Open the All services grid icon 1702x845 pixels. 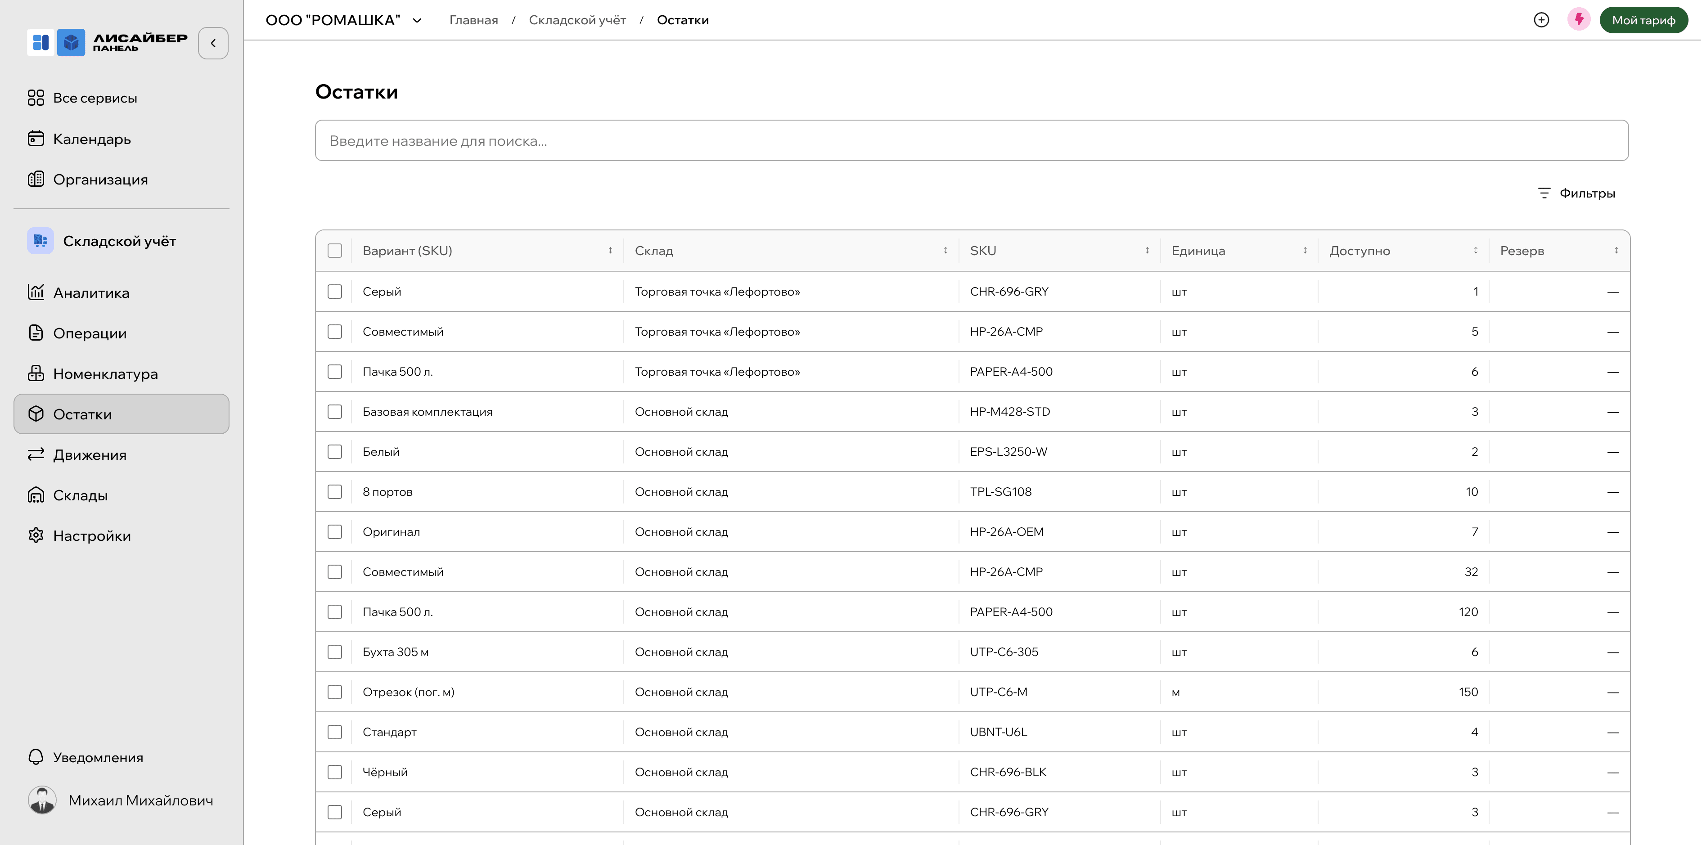[36, 98]
